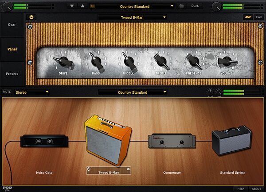Open the ABOUT button
Viewport: 266px width, 192px height.
click(256, 189)
